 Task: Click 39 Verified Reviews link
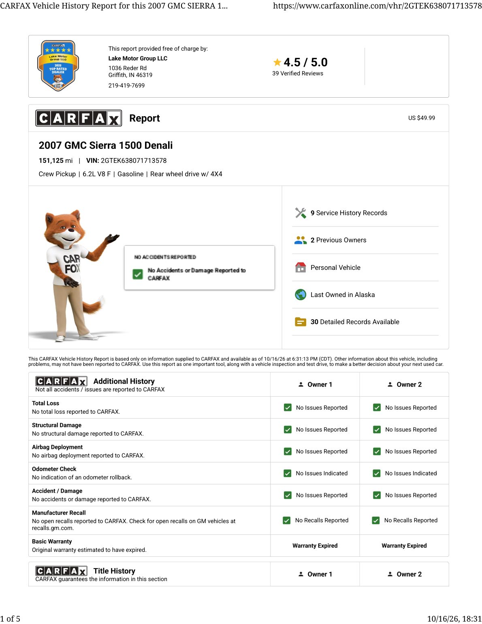298,73
